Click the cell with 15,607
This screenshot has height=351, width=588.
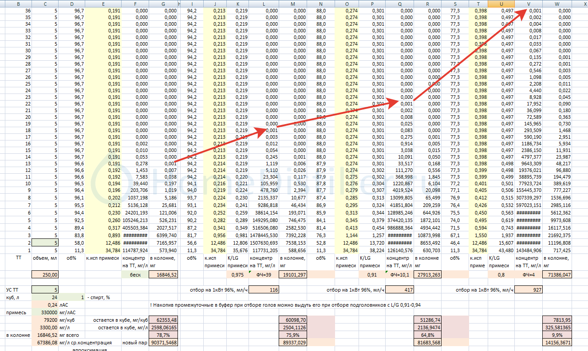(x=501, y=243)
